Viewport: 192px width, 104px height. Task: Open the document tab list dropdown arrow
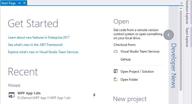pyautogui.click(x=182, y=3)
